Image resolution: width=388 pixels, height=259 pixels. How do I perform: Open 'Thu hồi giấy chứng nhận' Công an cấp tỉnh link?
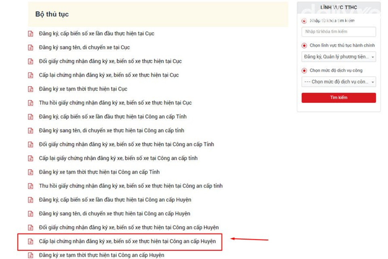pos(131,186)
